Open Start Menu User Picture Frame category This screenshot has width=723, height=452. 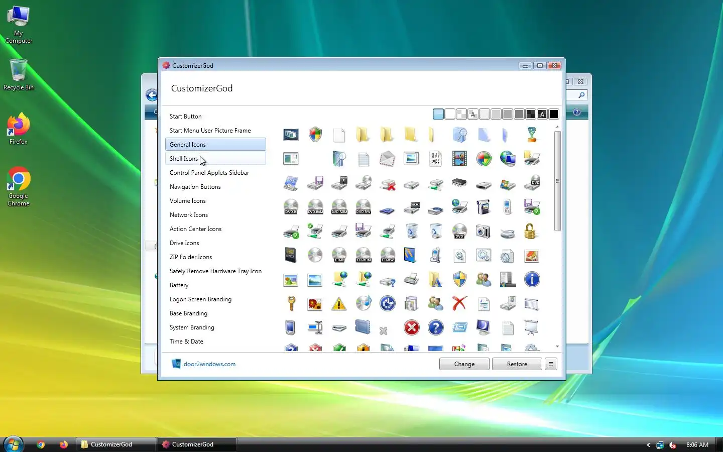[215, 130]
